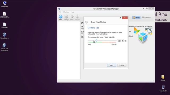Minimize the VirtualBox Manager window
Image resolution: width=170 pixels, height=95 pixels.
tap(143, 8)
